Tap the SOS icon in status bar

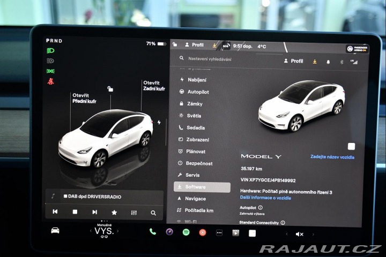point(226,46)
